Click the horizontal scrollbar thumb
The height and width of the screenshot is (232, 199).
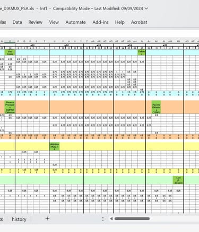pyautogui.click(x=132, y=219)
